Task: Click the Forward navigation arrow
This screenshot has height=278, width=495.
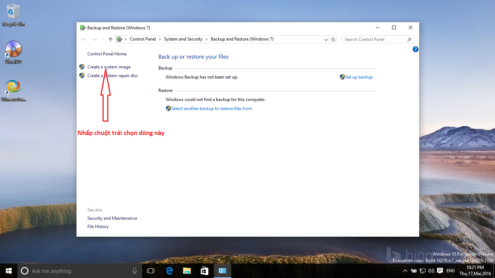Action: tap(95, 39)
